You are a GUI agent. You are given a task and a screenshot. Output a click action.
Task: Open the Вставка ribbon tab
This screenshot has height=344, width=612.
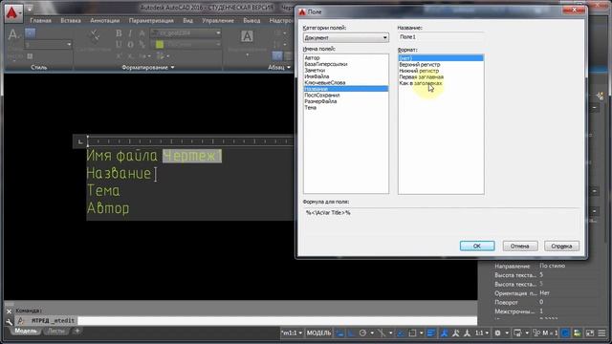pos(71,21)
